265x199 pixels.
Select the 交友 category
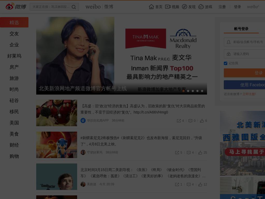(x=14, y=34)
